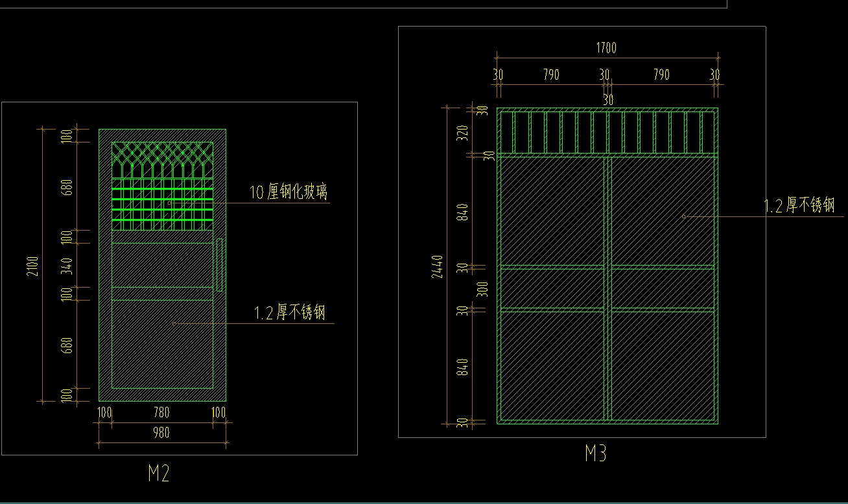This screenshot has width=848, height=504.
Task: Select the left 790 dimension text
Action: coord(550,75)
